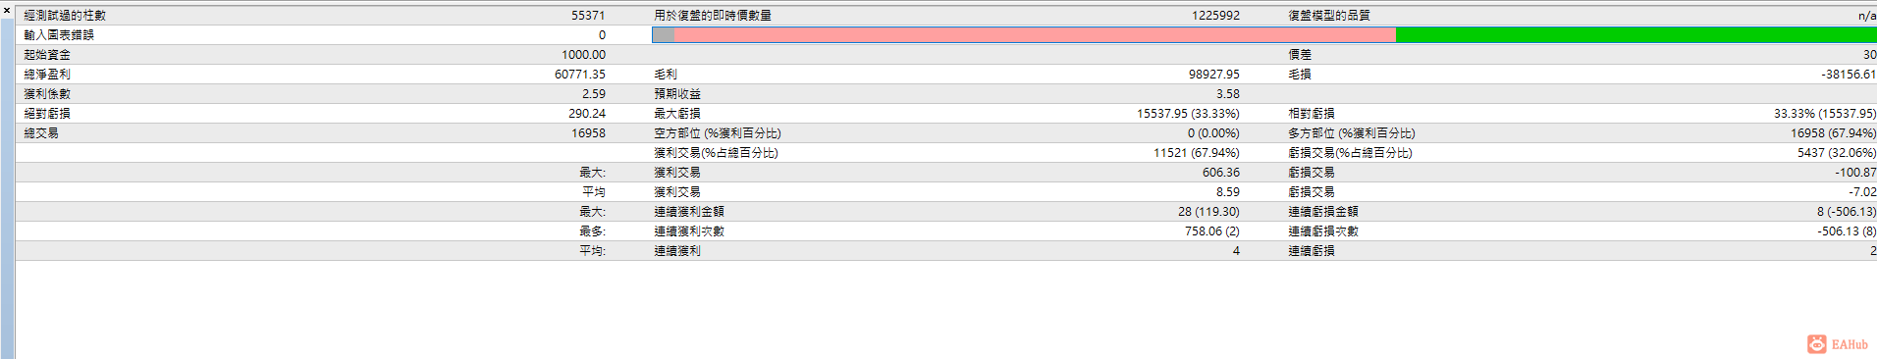Select the 最大虧損 value 15537.95 (33.33%)
This screenshot has height=359, width=1877.
(1188, 114)
